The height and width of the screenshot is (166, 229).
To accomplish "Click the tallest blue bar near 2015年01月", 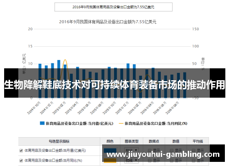I will point(59,79).
